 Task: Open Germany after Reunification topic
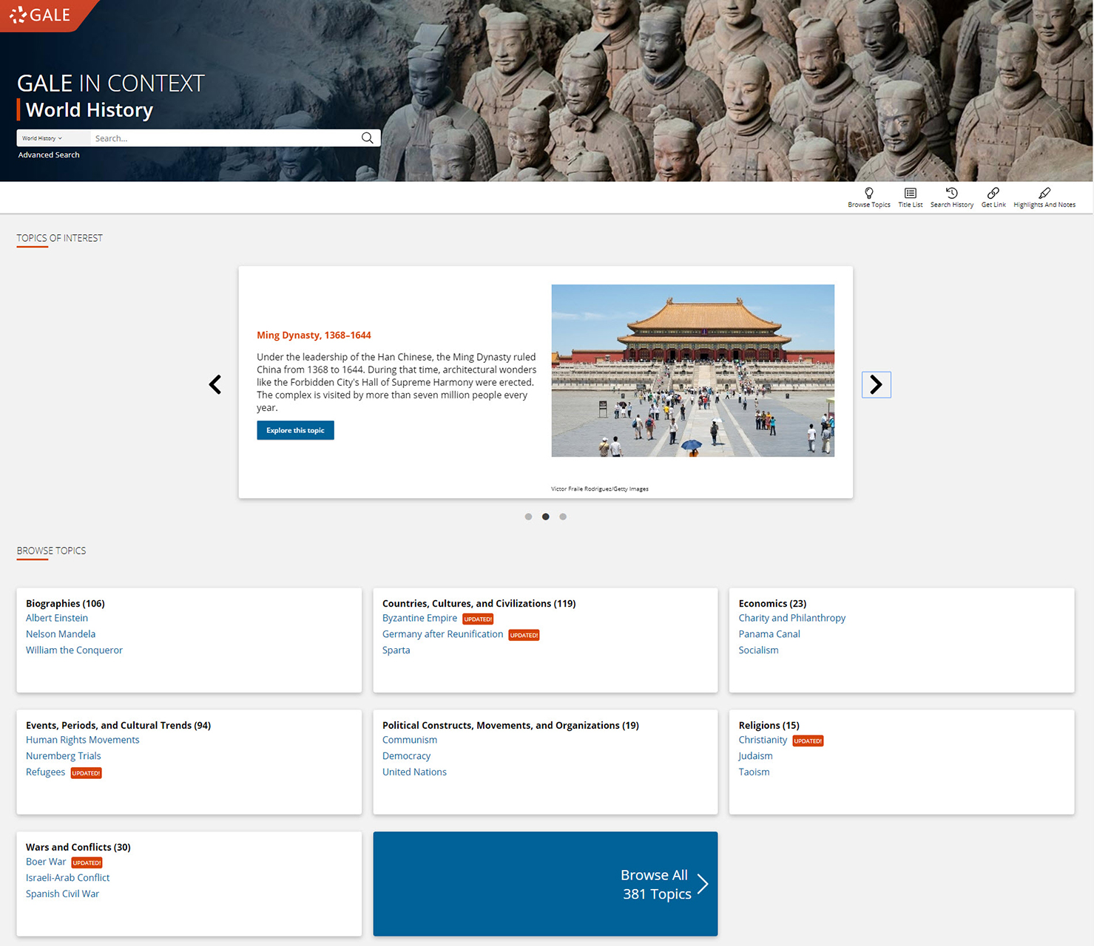tap(442, 634)
